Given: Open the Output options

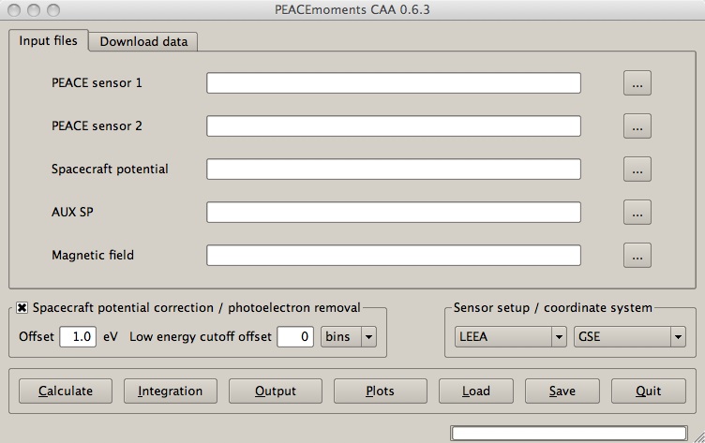Looking at the screenshot, I should (x=276, y=391).
